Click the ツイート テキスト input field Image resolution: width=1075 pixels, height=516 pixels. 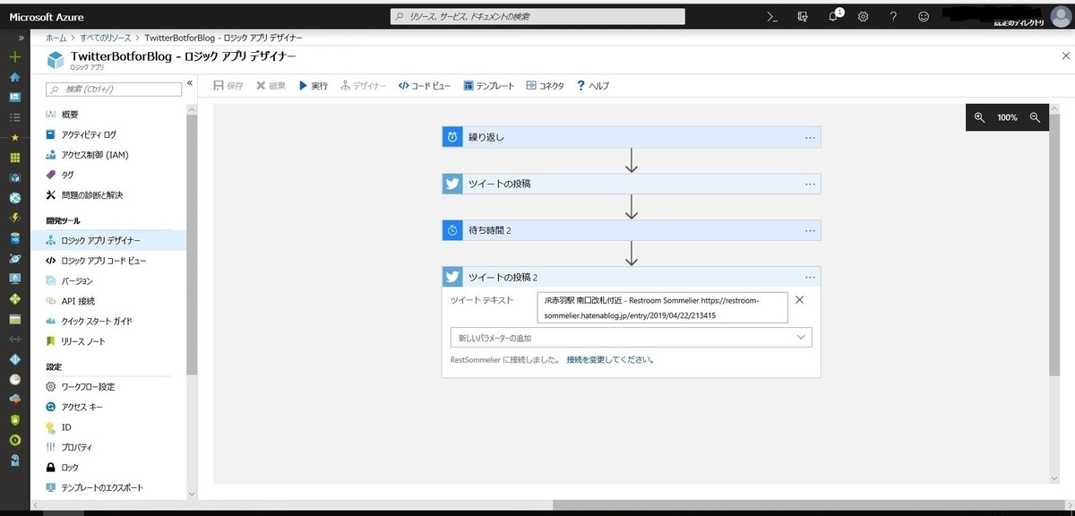click(663, 307)
